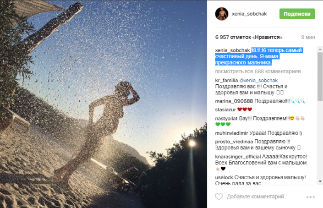Expand all 688 comments
Viewport: 323px width, 208px height.
pyautogui.click(x=258, y=71)
